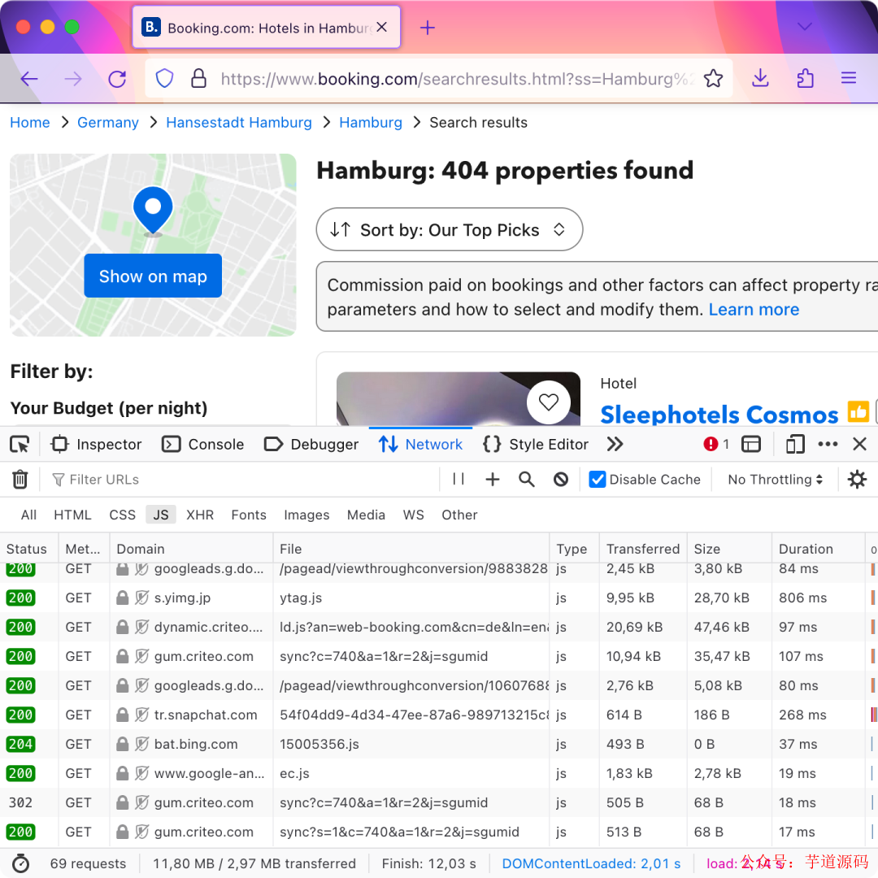Open tracking protection shield icon
The image size is (878, 878).
164,78
